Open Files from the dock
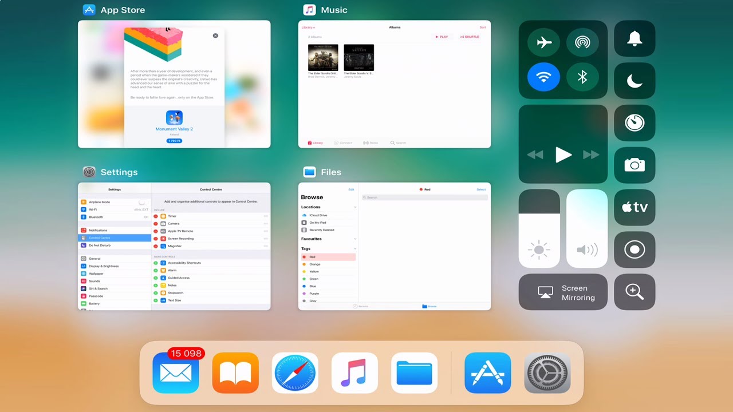Screen dimensions: 733x412 [414, 373]
